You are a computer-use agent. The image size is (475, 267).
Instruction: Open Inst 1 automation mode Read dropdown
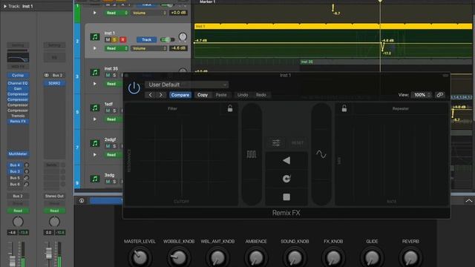(x=117, y=48)
